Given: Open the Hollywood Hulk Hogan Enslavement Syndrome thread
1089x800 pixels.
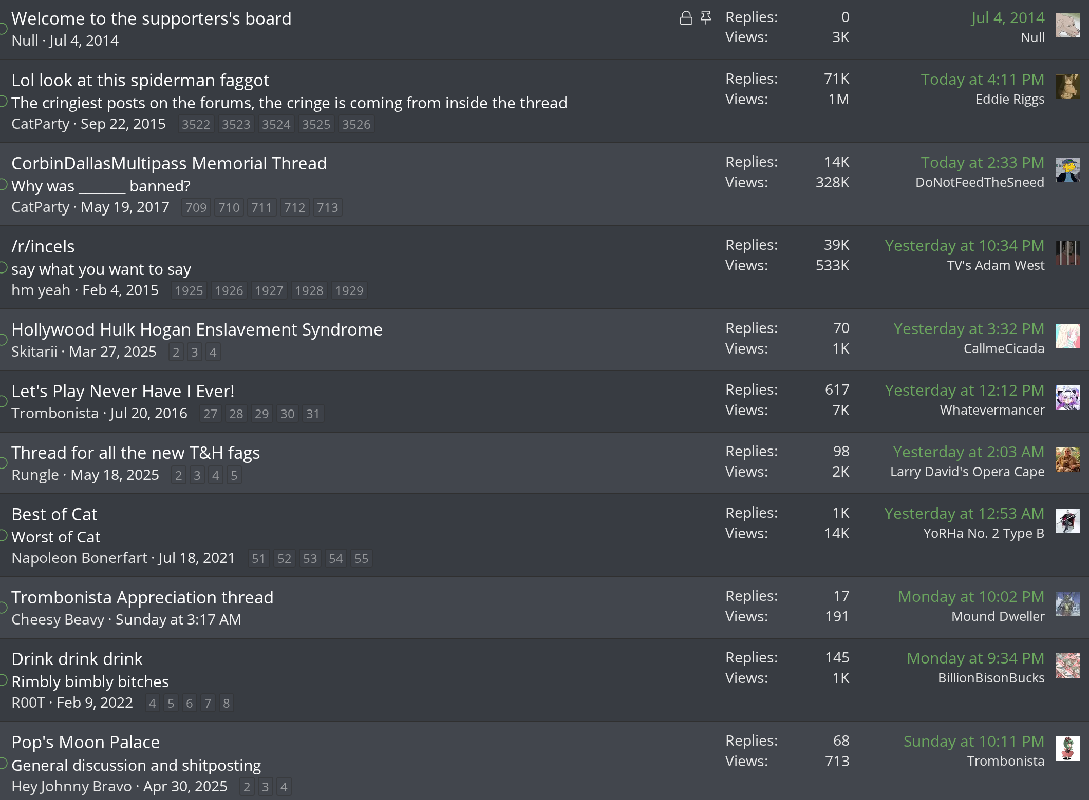Looking at the screenshot, I should point(197,329).
